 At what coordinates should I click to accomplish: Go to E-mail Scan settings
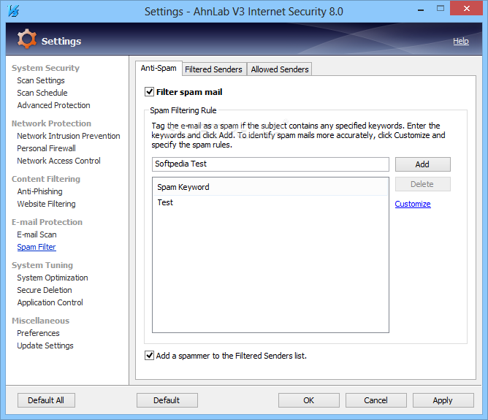[37, 234]
